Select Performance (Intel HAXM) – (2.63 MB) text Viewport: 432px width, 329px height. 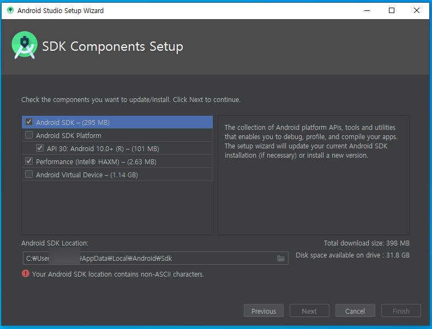(96, 161)
